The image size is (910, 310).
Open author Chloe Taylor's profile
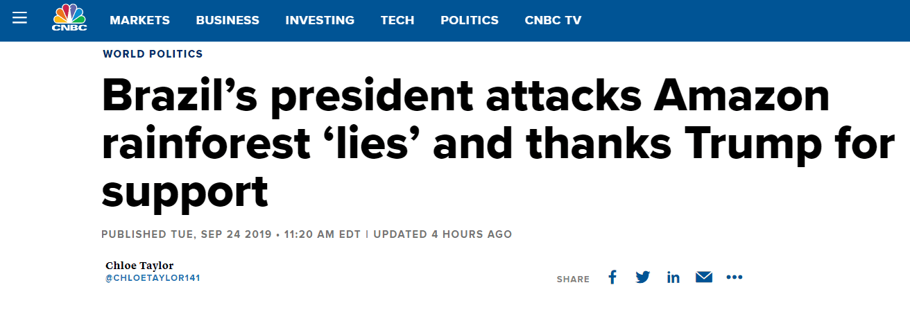coord(139,266)
